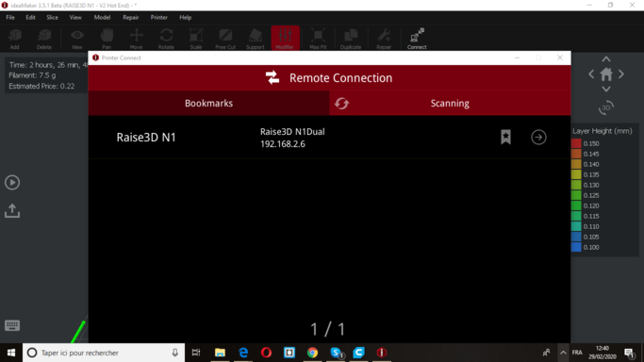Click the Connect toolbar icon
Image resolution: width=644 pixels, height=362 pixels.
pos(417,39)
